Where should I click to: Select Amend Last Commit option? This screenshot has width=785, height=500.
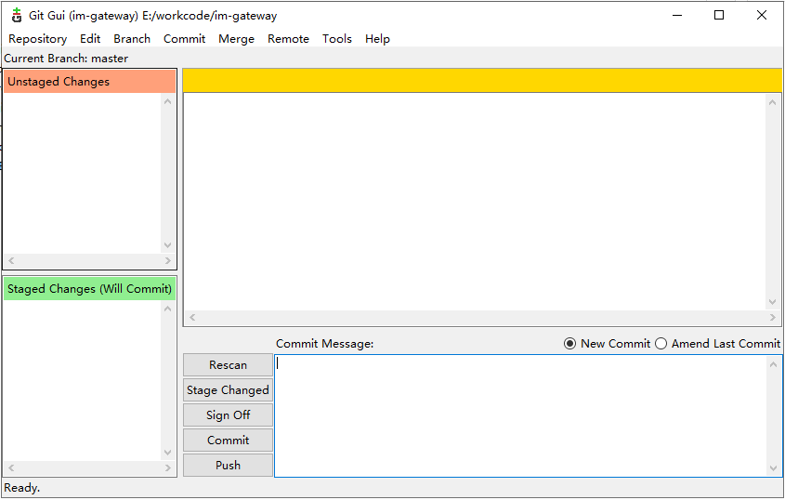[x=661, y=344]
